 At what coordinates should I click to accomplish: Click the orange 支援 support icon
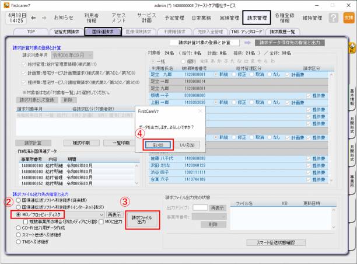(x=349, y=18)
